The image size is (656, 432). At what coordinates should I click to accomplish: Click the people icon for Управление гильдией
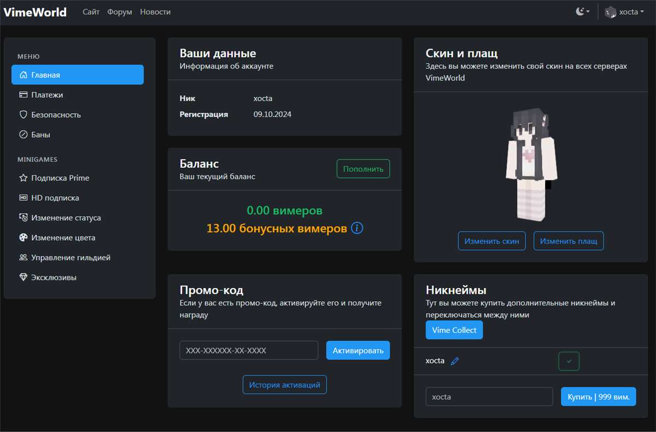(23, 258)
